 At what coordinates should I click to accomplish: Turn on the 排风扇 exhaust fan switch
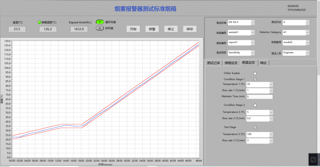coord(100,28)
